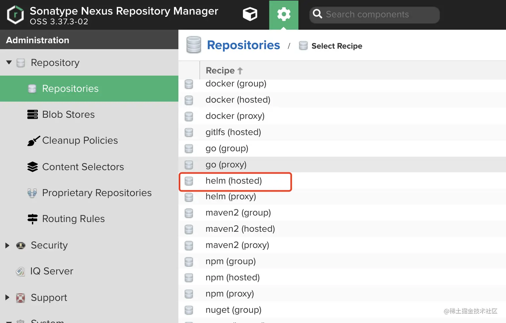Open the Administration gear icon

click(284, 14)
